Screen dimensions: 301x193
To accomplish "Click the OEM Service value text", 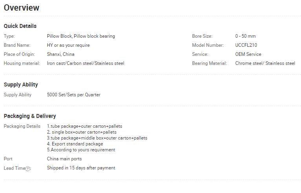I will pyautogui.click(x=248, y=54).
